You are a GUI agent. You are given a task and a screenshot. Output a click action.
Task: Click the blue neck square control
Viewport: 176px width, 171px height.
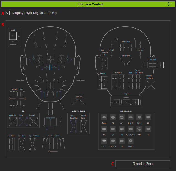click(50, 122)
